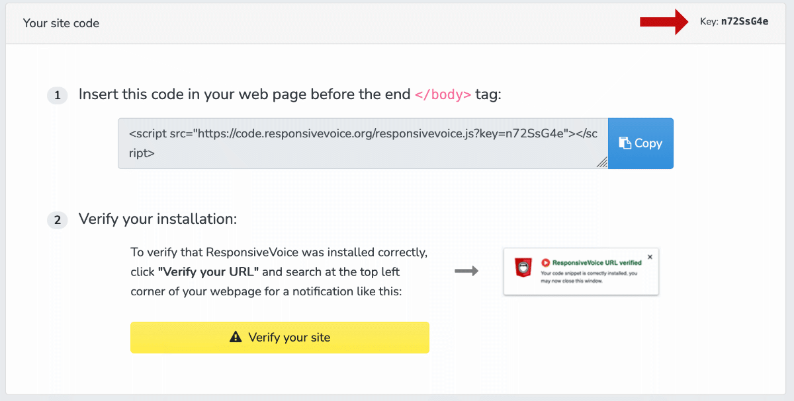Click the red ResponsiveVoice shield logo
This screenshot has height=401, width=794.
[x=525, y=268]
